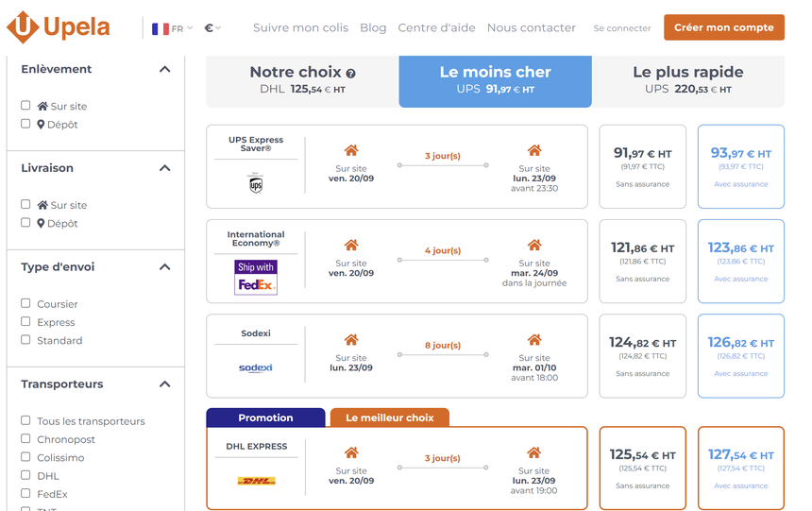Image resolution: width=812 pixels, height=511 pixels.
Task: Choose UPS 91,97 € without insurance
Action: tap(643, 166)
